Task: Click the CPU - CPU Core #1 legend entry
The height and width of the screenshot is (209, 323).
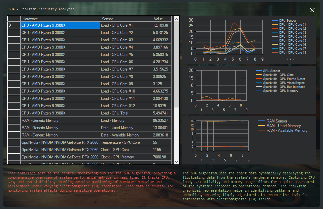Action: 289,25
